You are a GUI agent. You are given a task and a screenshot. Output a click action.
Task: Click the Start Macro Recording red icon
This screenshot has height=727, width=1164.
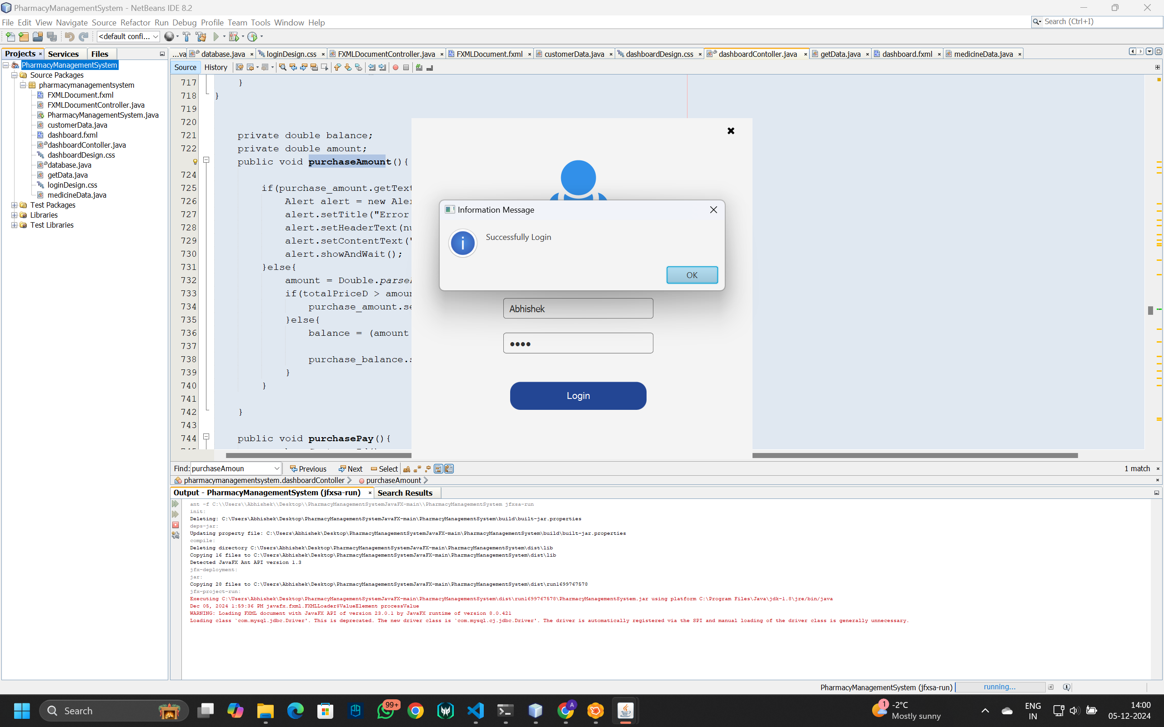click(x=396, y=67)
